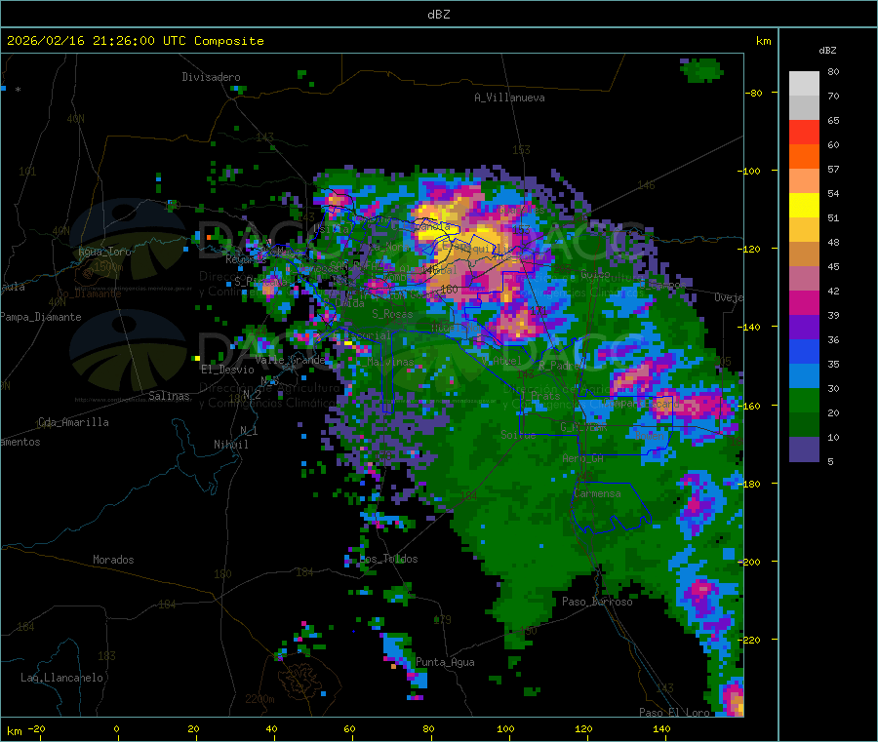Click the Lag.Llancanelo label

click(62, 678)
